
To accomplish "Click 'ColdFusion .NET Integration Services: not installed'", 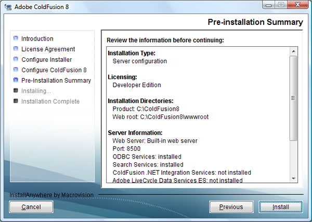I will (x=182, y=173).
